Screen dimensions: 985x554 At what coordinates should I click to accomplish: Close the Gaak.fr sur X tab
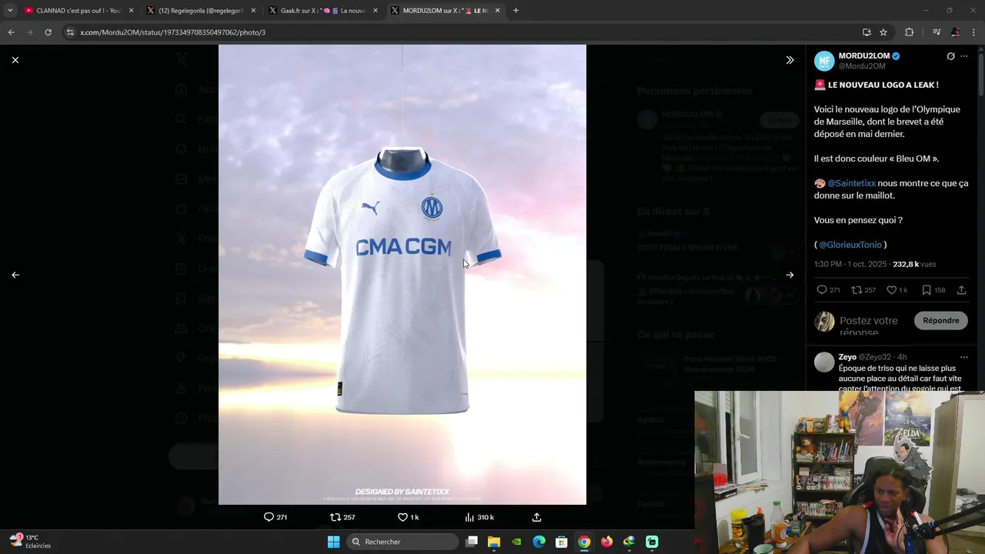[x=376, y=11]
